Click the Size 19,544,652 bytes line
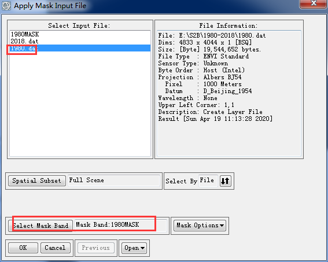 pyautogui.click(x=209, y=49)
